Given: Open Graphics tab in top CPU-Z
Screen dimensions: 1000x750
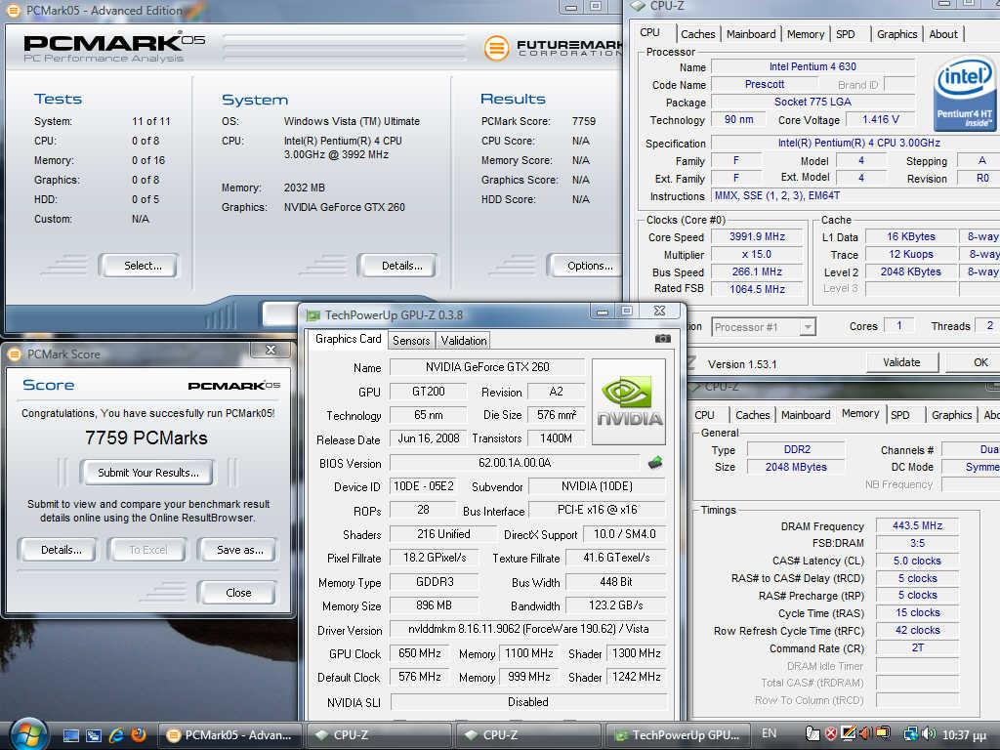Looking at the screenshot, I should click(896, 34).
